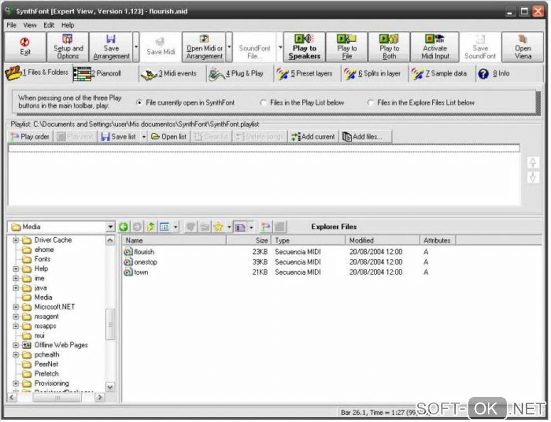
Task: Click Play to File
Action: pos(347,46)
